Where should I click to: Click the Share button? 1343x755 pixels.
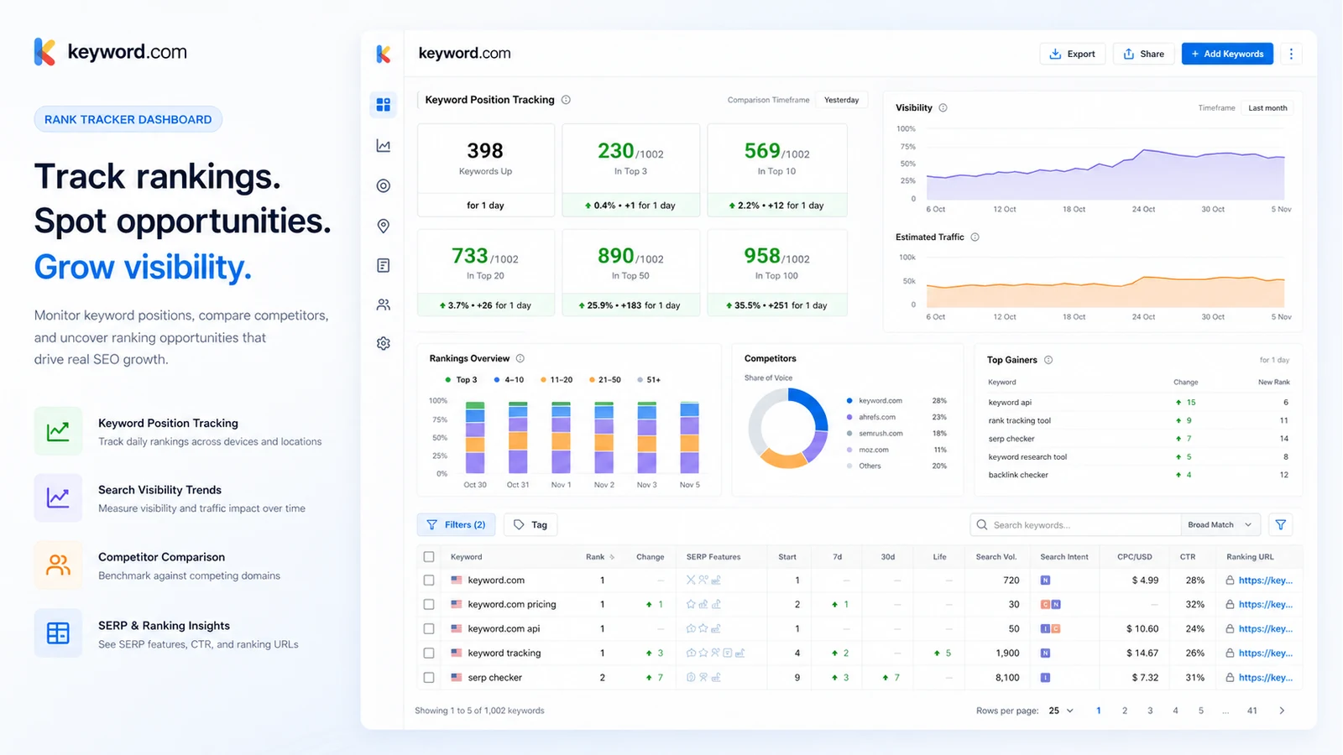point(1143,54)
